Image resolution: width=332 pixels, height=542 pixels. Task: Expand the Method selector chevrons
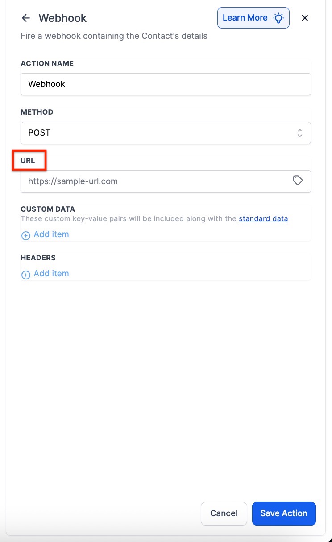(x=300, y=133)
